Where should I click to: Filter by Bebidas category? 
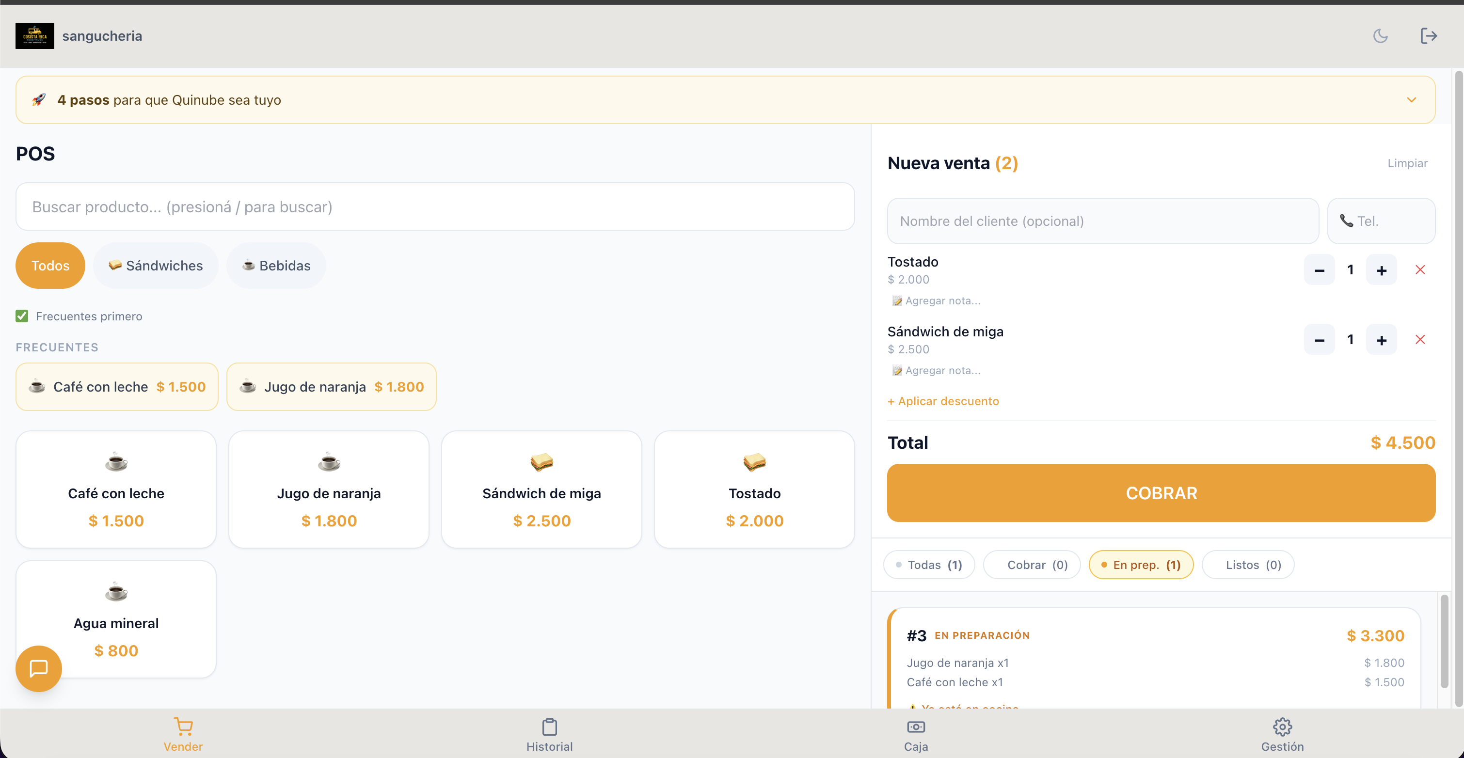click(x=276, y=266)
